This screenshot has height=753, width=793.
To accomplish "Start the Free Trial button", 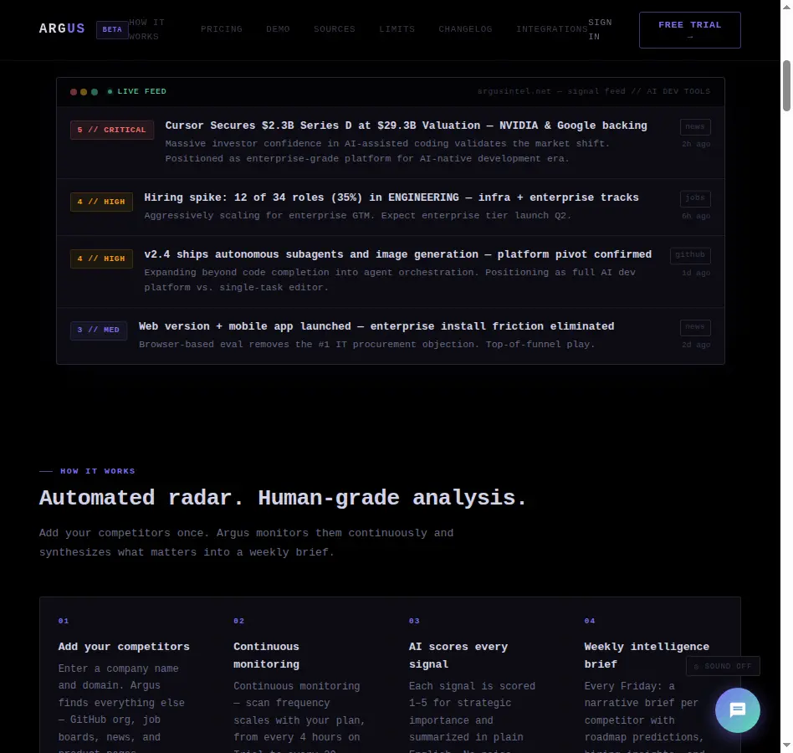I will click(690, 30).
